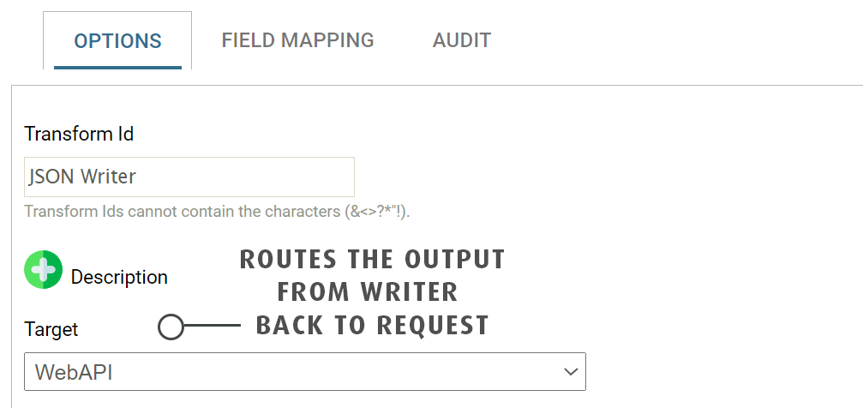This screenshot has width=863, height=408.
Task: Click the "ROUTES THE OUTPUT" annotation line
Action: click(x=372, y=259)
